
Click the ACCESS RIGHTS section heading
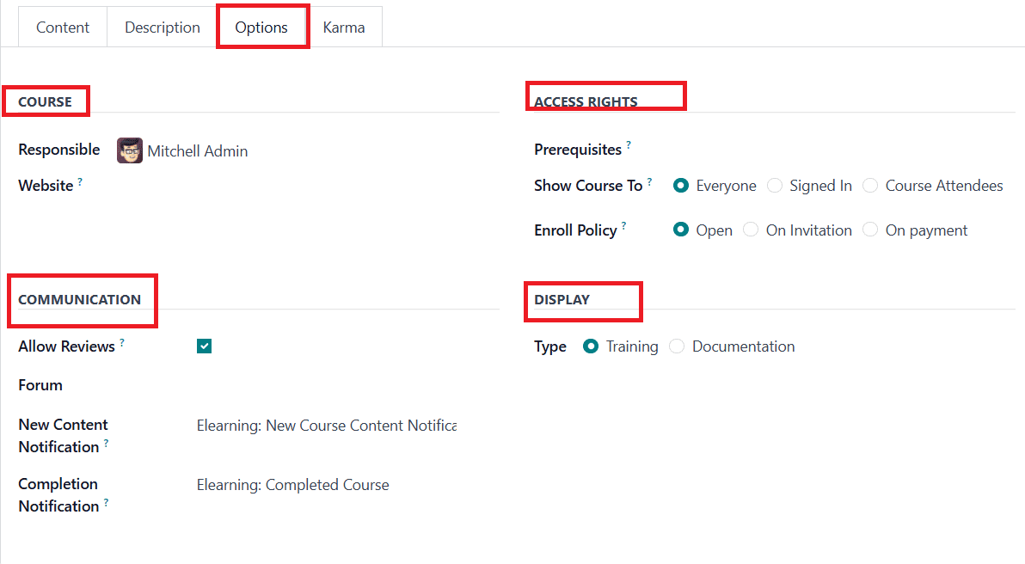(x=586, y=102)
